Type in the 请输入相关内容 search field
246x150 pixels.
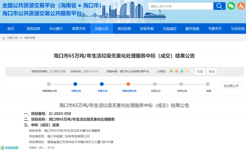[x=181, y=6]
